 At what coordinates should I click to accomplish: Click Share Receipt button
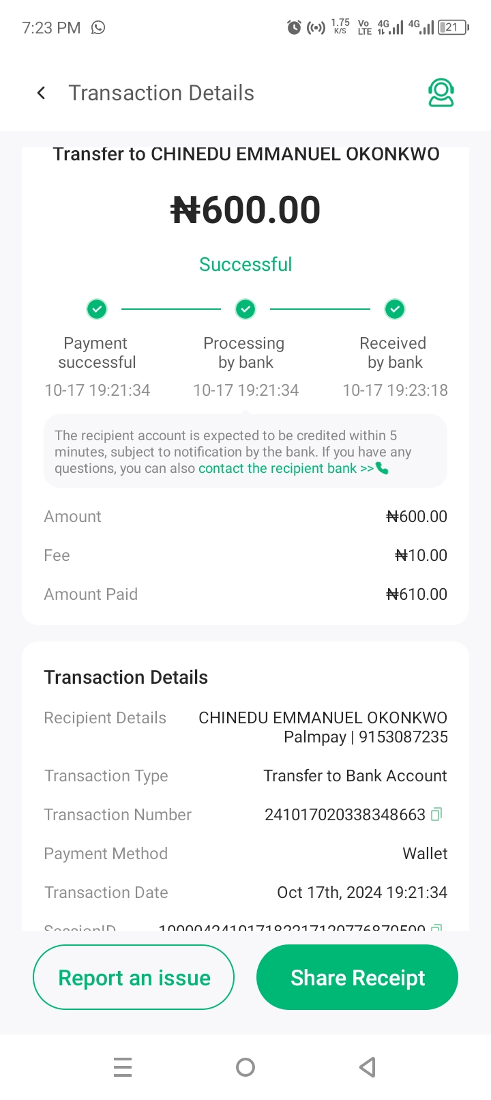click(x=357, y=977)
